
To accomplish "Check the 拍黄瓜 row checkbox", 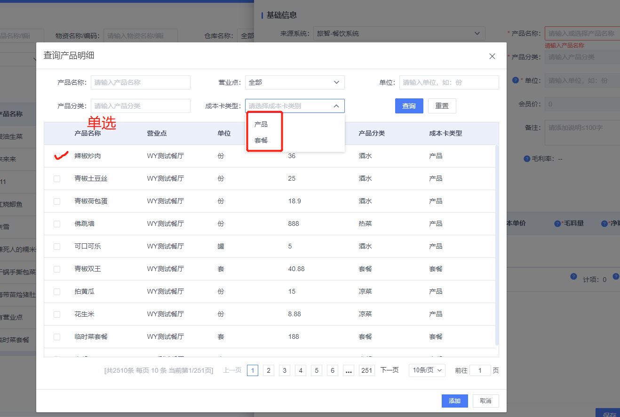I will (x=57, y=292).
